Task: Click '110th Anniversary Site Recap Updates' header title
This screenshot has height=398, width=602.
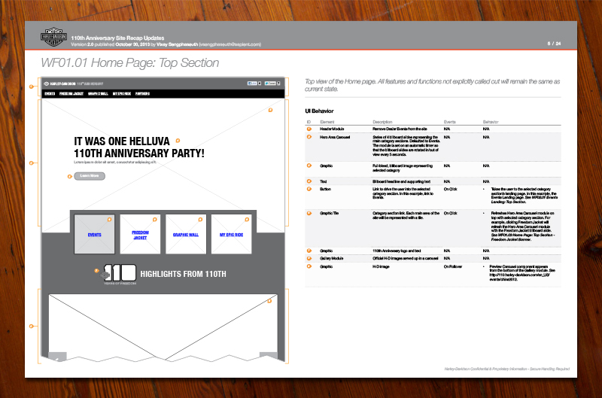Action: click(x=117, y=38)
